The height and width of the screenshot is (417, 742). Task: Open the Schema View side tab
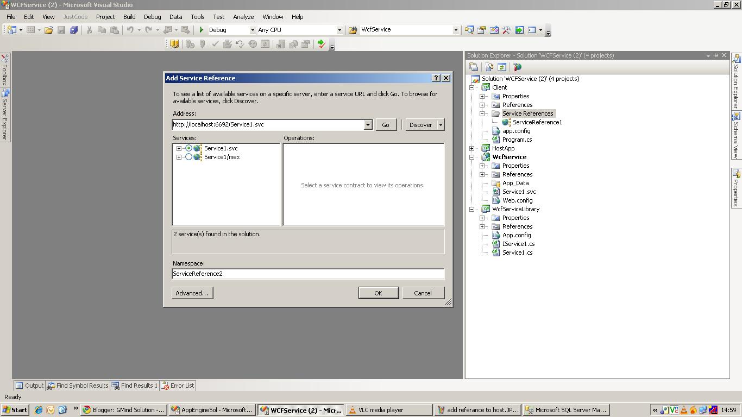coord(737,136)
